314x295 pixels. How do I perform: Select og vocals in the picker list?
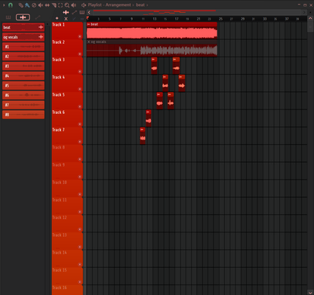coord(23,37)
